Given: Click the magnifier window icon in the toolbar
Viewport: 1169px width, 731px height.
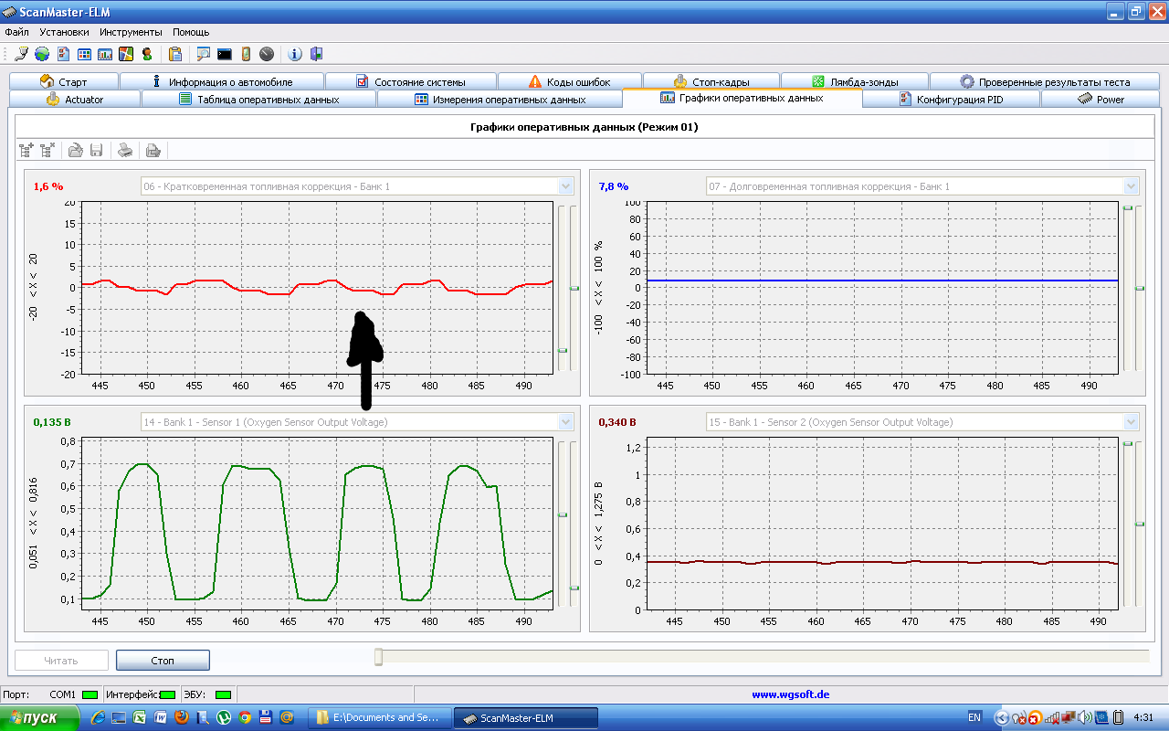Looking at the screenshot, I should (x=203, y=54).
